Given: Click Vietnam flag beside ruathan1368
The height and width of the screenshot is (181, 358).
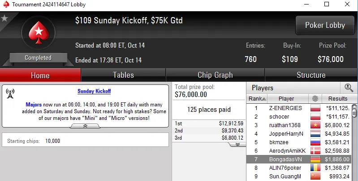Looking at the screenshot, I should 315,125.
